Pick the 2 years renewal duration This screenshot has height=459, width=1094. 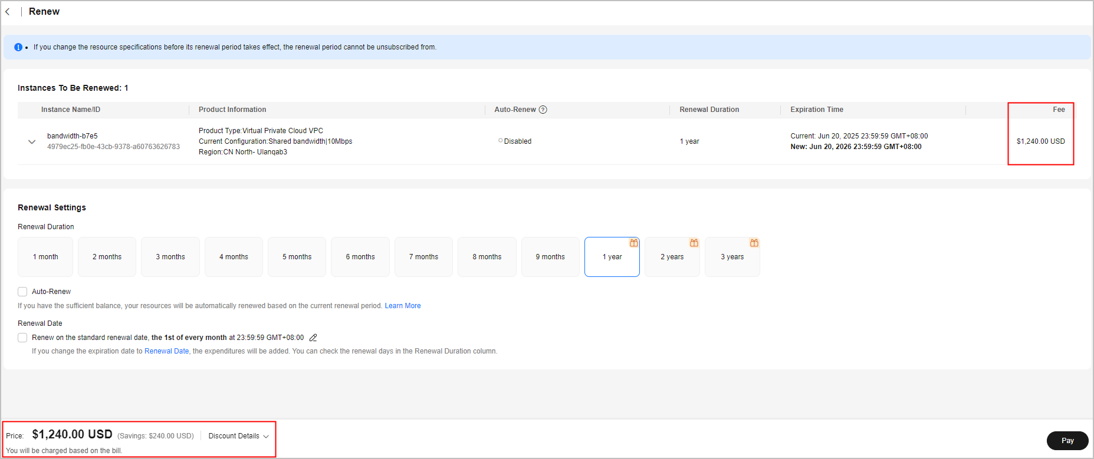[x=672, y=257]
